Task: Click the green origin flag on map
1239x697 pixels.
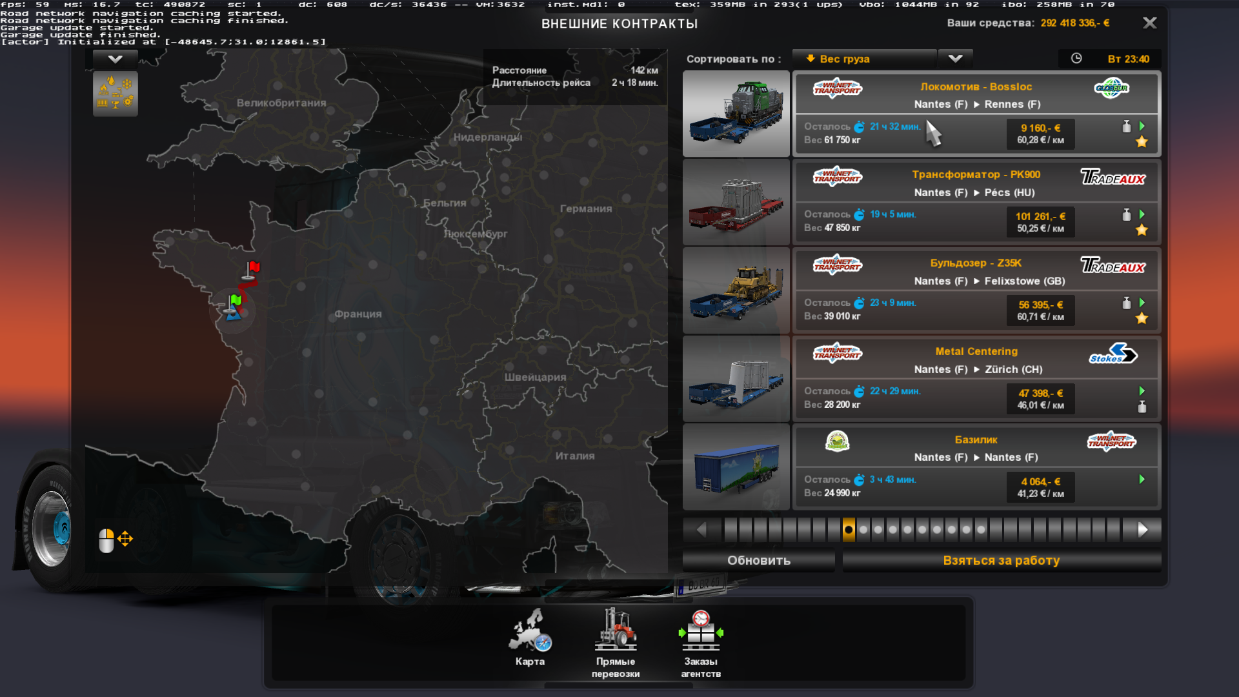Action: 234,305
